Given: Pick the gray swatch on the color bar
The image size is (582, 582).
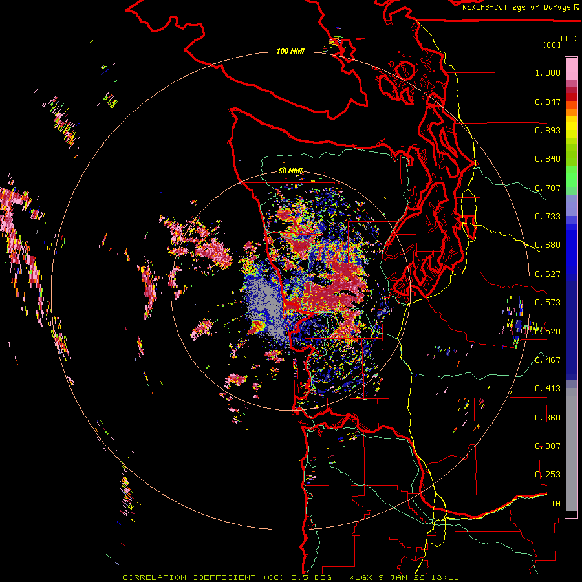Looking at the screenshot, I should (571, 449).
